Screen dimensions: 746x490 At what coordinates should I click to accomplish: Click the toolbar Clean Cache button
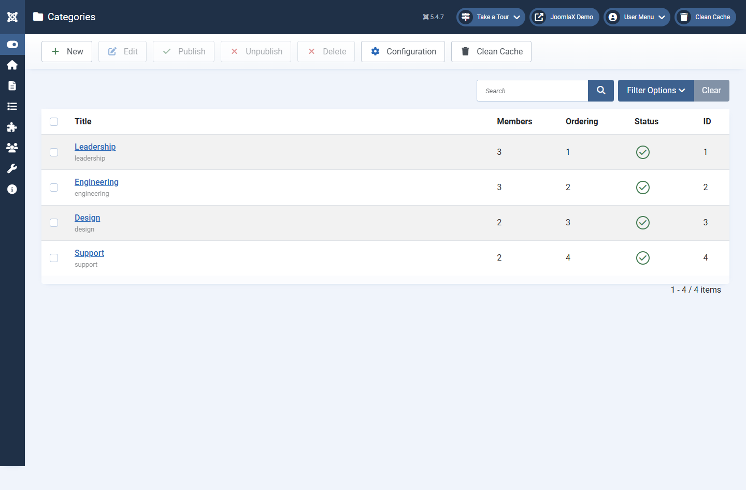click(x=491, y=51)
